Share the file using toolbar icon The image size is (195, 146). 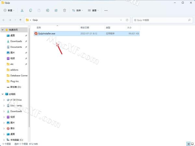coord(56,10)
